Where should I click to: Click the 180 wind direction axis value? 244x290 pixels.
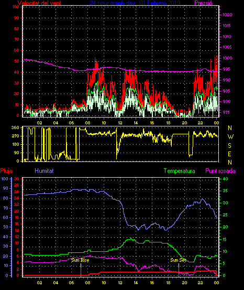15,144
